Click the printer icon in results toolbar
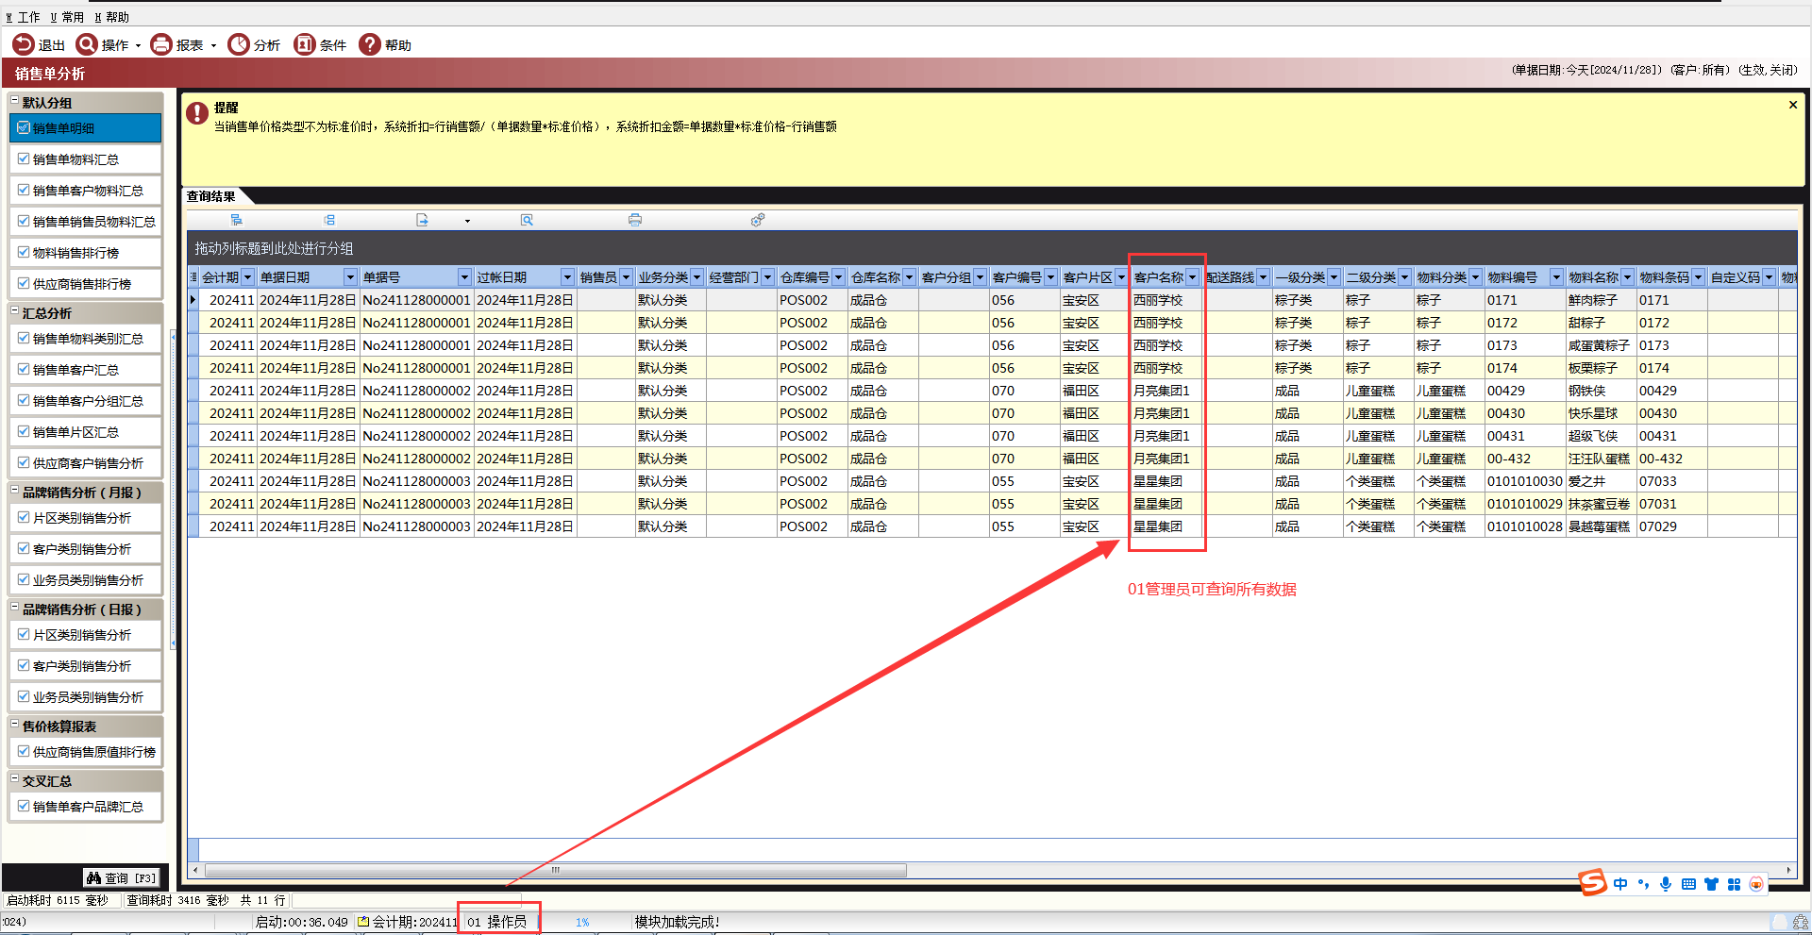The width and height of the screenshot is (1812, 935). click(x=635, y=220)
